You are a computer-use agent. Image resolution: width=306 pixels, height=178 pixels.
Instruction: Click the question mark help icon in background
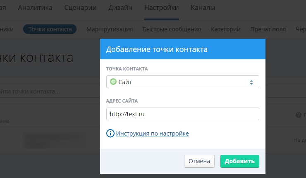298,115
